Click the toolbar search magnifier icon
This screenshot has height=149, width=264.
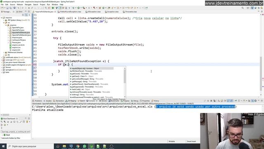243,8
